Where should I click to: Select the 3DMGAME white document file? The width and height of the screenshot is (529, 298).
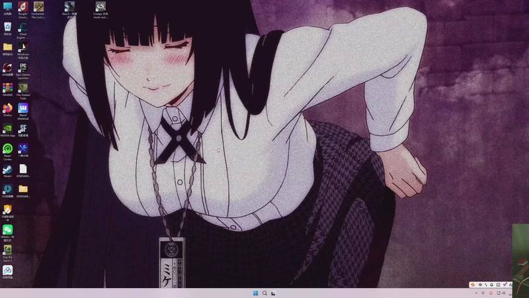[23, 171]
